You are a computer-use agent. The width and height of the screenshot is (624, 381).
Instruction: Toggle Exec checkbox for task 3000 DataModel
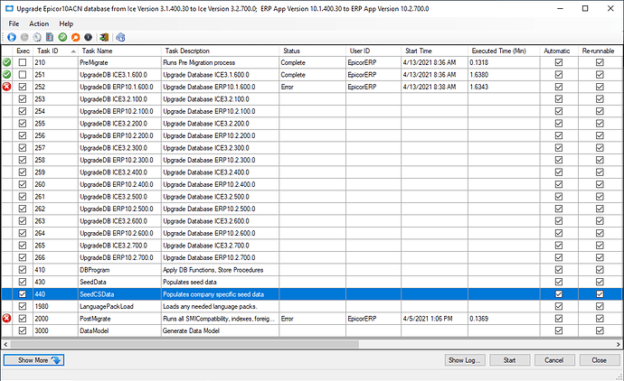23,330
